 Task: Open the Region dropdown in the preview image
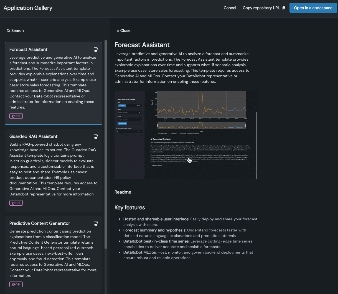(x=129, y=113)
